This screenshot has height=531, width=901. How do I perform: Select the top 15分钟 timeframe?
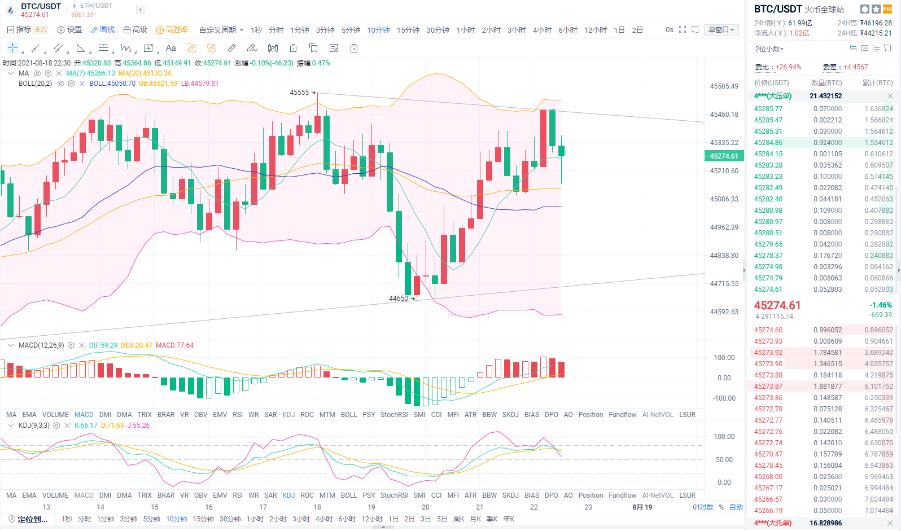click(x=408, y=30)
